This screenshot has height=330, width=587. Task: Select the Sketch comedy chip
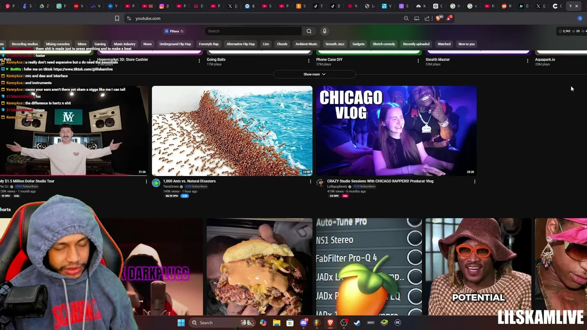384,44
